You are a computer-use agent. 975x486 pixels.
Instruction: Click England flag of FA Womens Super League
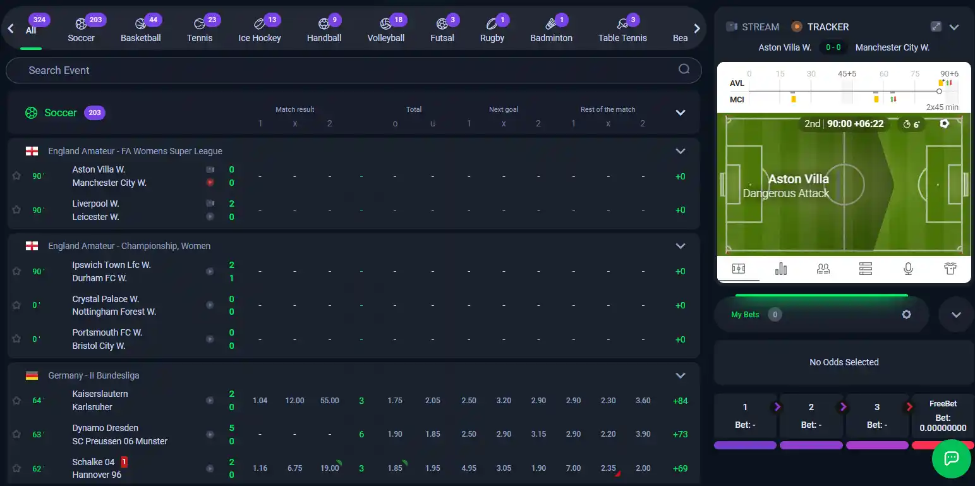32,151
